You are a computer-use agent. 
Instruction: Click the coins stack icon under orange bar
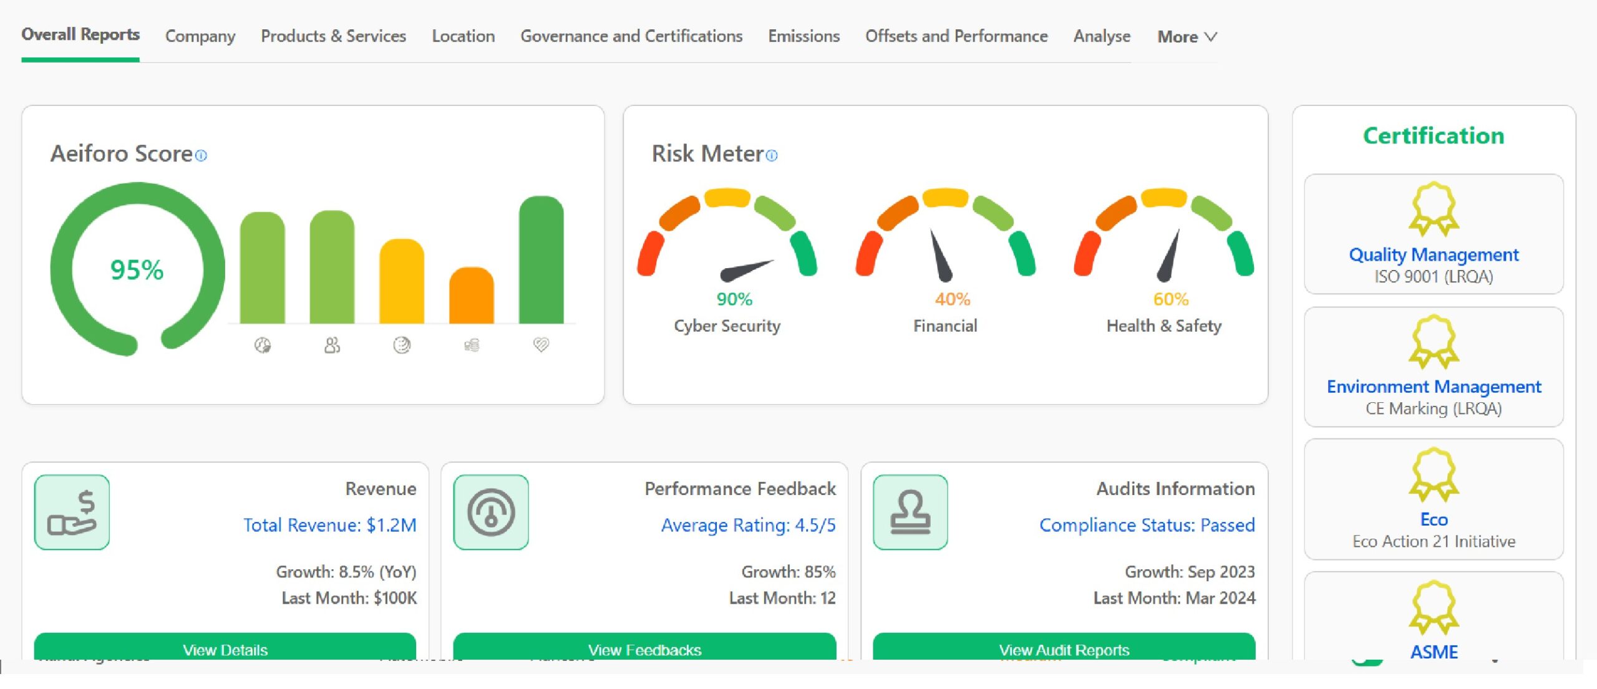click(x=472, y=345)
